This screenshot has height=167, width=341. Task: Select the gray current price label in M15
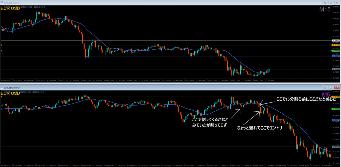pyautogui.click(x=335, y=69)
